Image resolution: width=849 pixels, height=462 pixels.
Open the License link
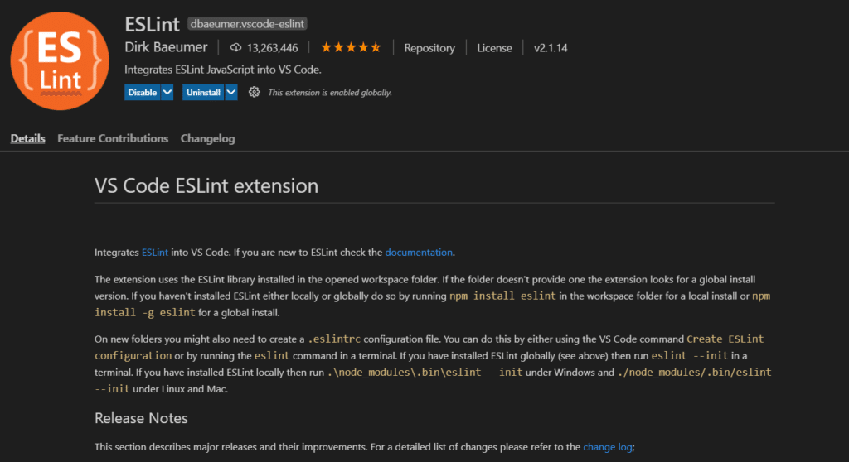[x=494, y=47]
